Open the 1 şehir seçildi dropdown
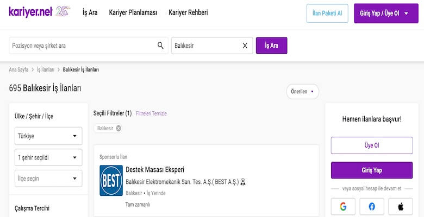This screenshot has height=217, width=424. point(48,157)
